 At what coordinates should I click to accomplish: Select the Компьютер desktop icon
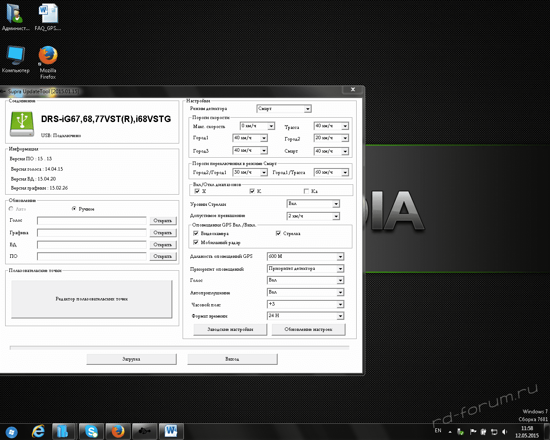(16, 60)
